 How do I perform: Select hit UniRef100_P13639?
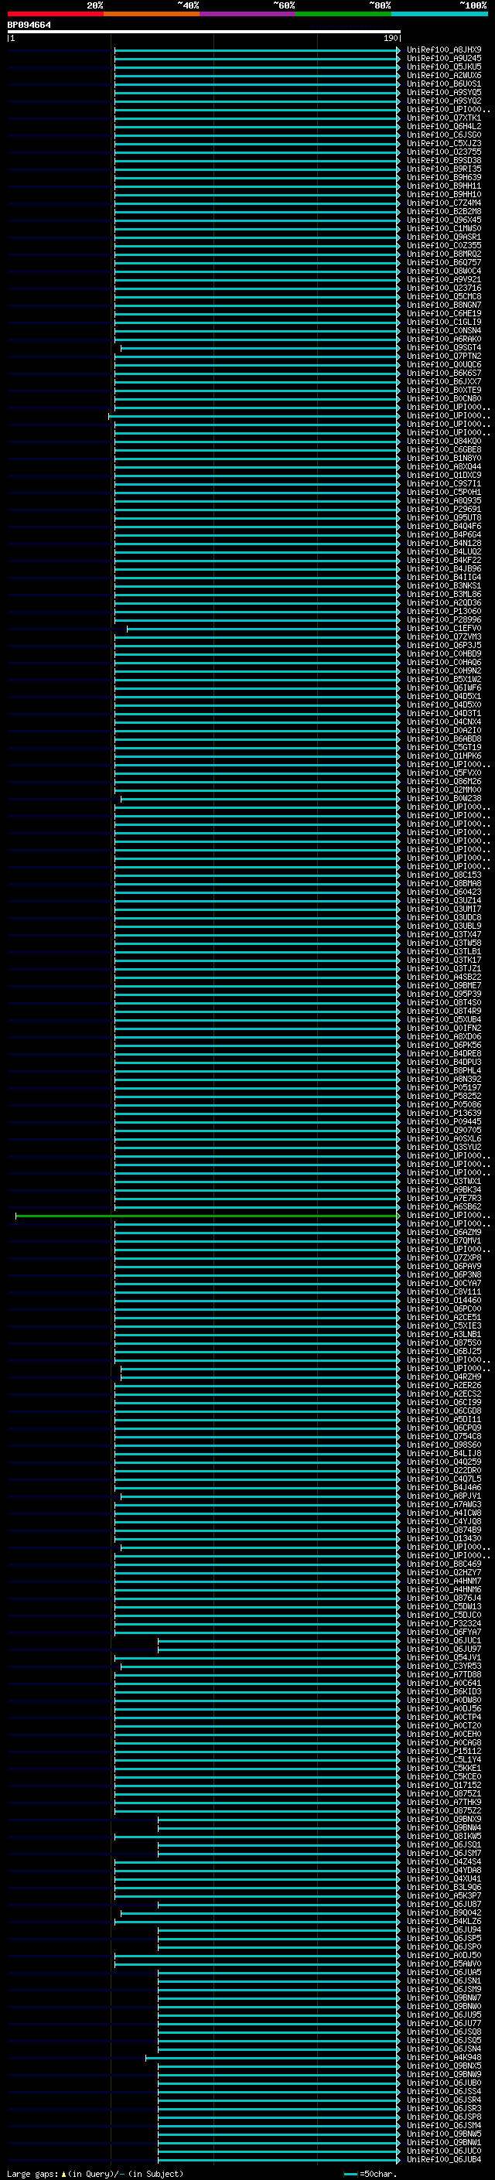pyautogui.click(x=444, y=1114)
